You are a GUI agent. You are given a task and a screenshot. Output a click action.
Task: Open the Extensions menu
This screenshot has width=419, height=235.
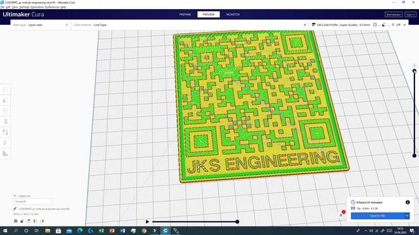pyautogui.click(x=37, y=7)
